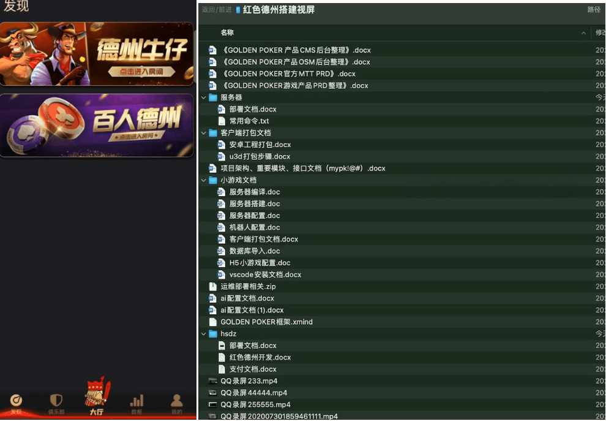
Task: Click the zip file icon for 运维部署相关.zip
Action: tap(212, 287)
